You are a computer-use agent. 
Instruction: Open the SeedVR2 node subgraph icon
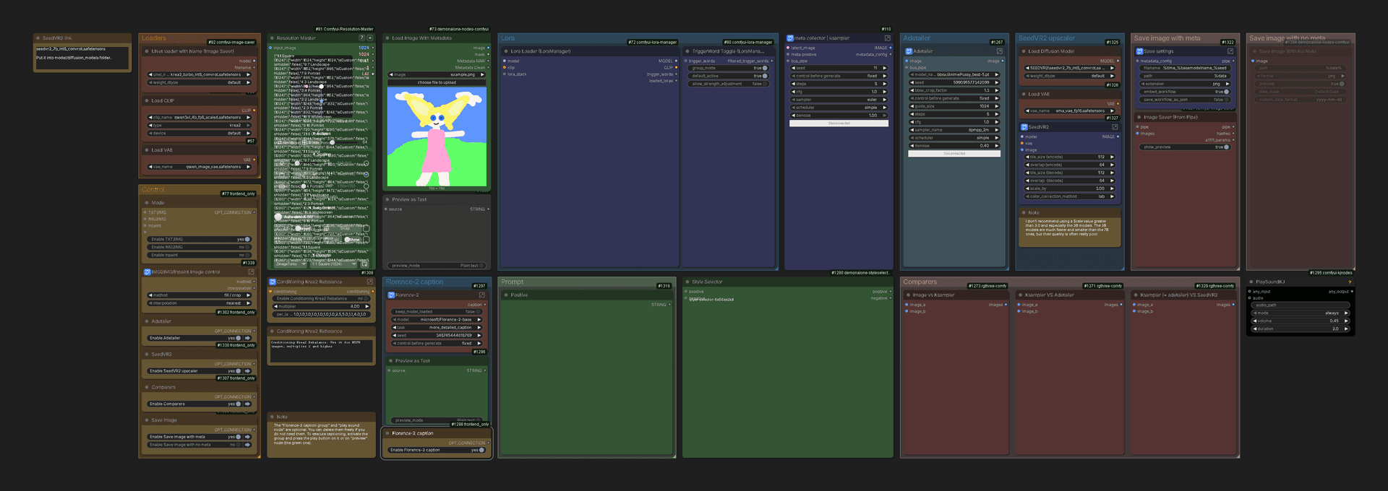(x=1115, y=127)
